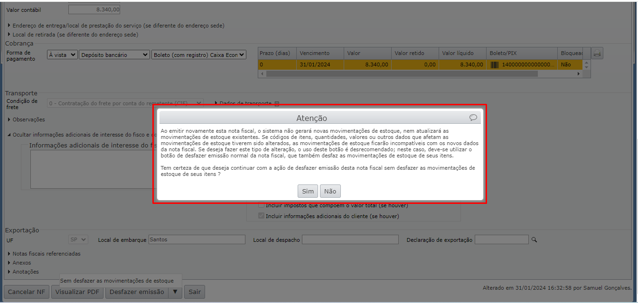The height and width of the screenshot is (303, 638).
Task: Expand the Anotações section
Action: coord(23,272)
